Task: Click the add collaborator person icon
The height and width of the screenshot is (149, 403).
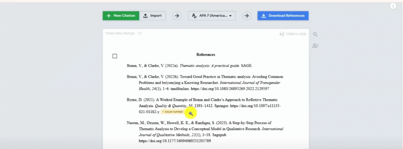Action: pyautogui.click(x=315, y=45)
